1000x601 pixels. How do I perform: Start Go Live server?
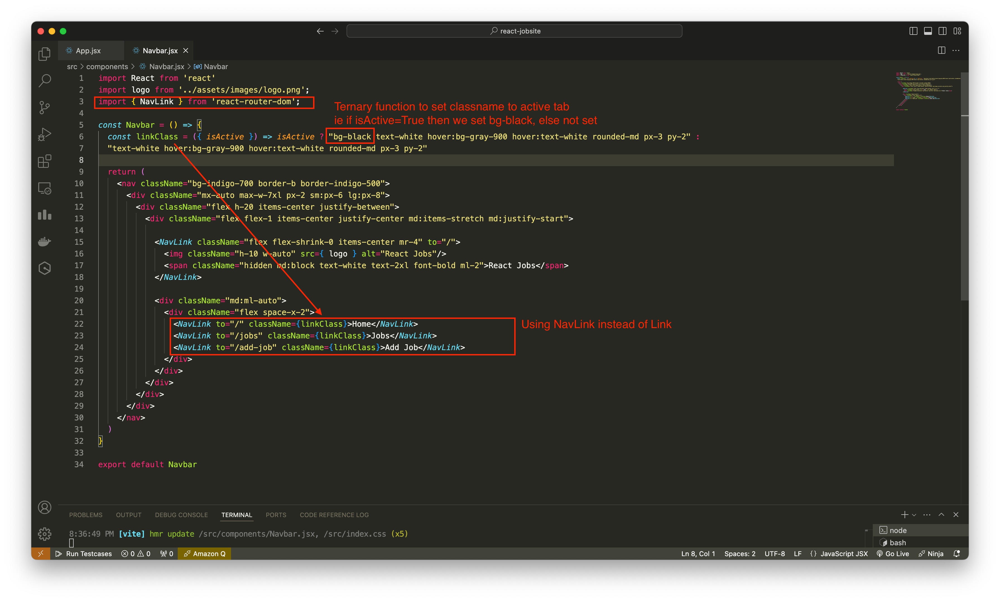[x=893, y=554]
